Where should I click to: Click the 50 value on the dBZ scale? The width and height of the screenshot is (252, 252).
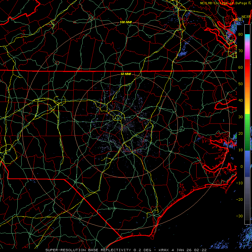click(241, 84)
